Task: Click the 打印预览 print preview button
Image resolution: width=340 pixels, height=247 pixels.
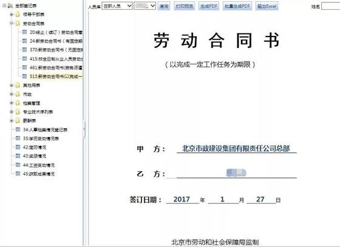Action: (185, 6)
